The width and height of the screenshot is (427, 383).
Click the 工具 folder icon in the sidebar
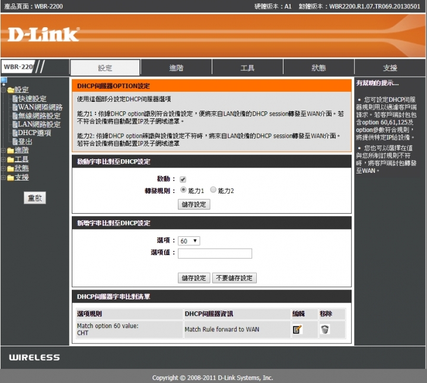[x=11, y=160]
